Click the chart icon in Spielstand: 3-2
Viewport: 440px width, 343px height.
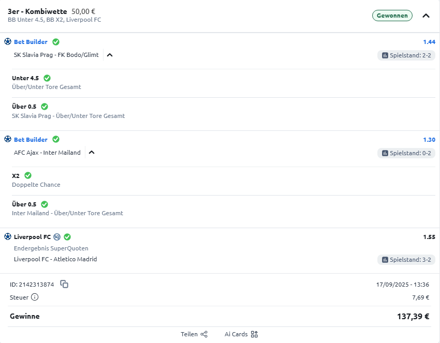click(385, 260)
